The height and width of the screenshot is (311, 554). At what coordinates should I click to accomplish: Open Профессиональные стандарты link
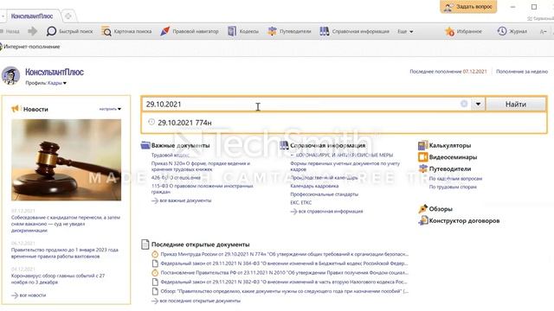coord(324,194)
